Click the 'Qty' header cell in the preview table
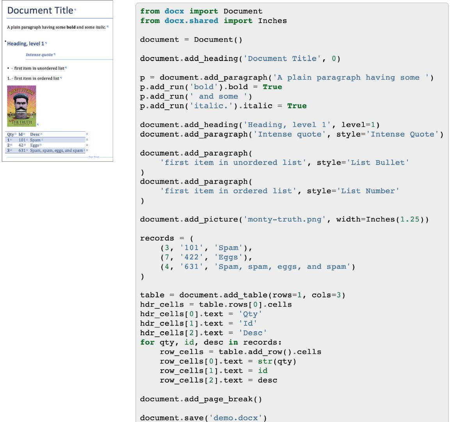457x422 pixels. point(11,134)
